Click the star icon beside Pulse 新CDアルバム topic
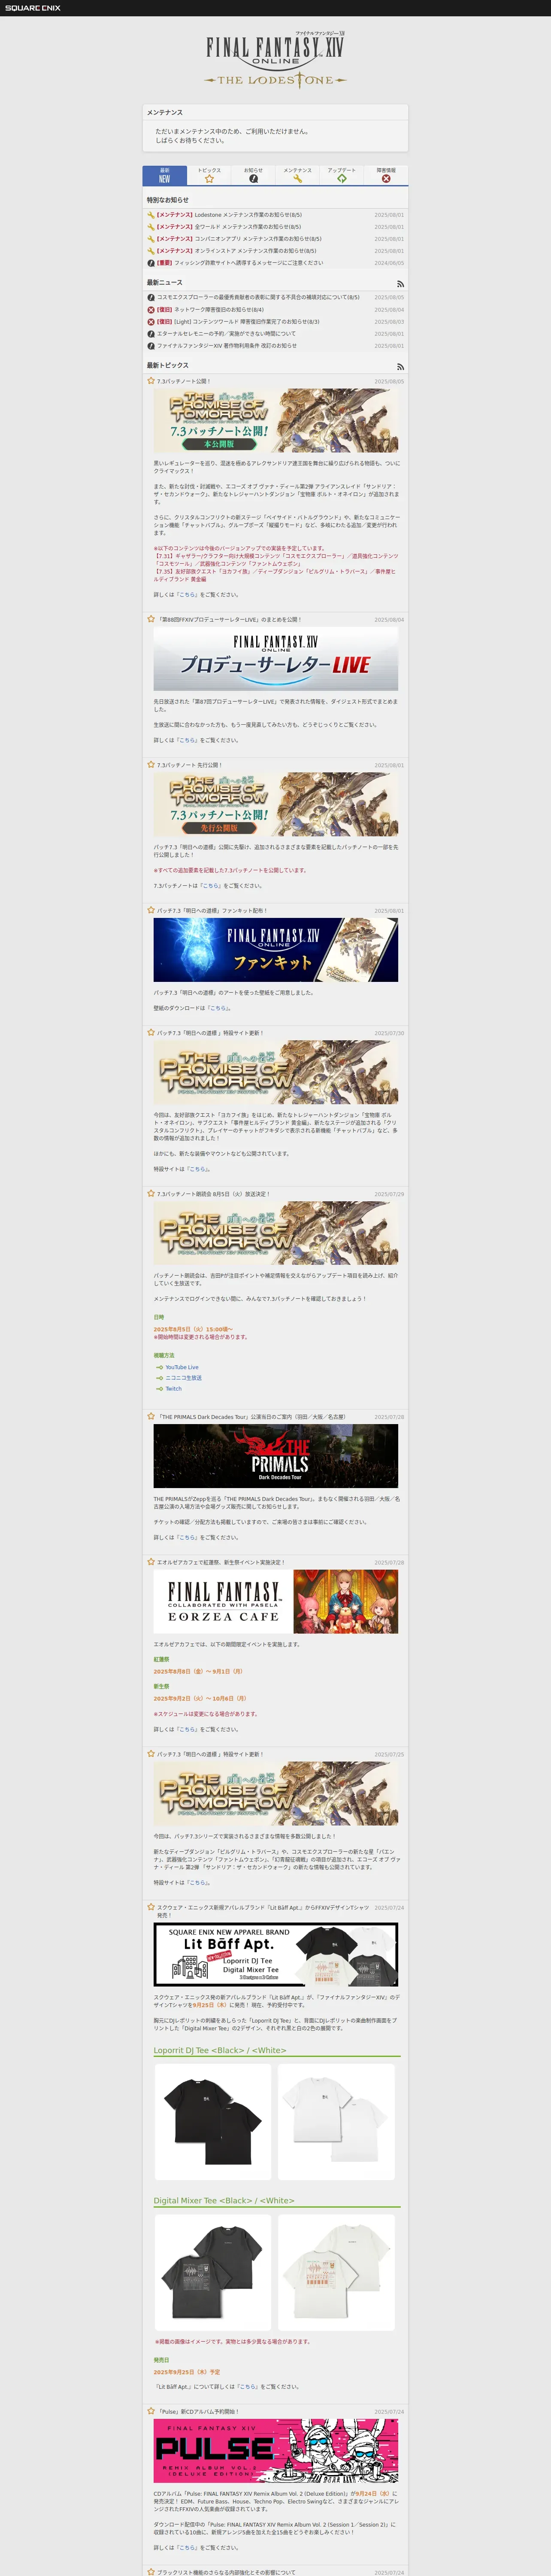 coord(151,2411)
